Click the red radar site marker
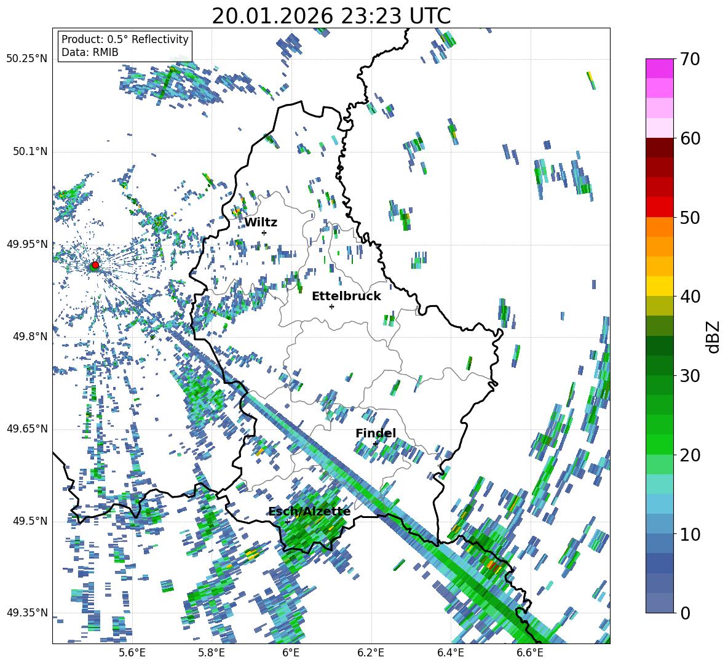This screenshot has height=665, width=728. coord(95,265)
